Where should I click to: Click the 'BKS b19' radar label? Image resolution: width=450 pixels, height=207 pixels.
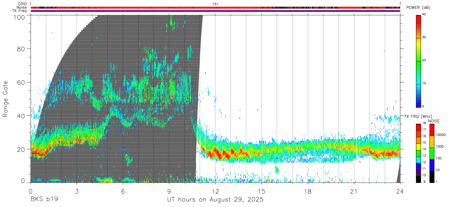point(44,200)
